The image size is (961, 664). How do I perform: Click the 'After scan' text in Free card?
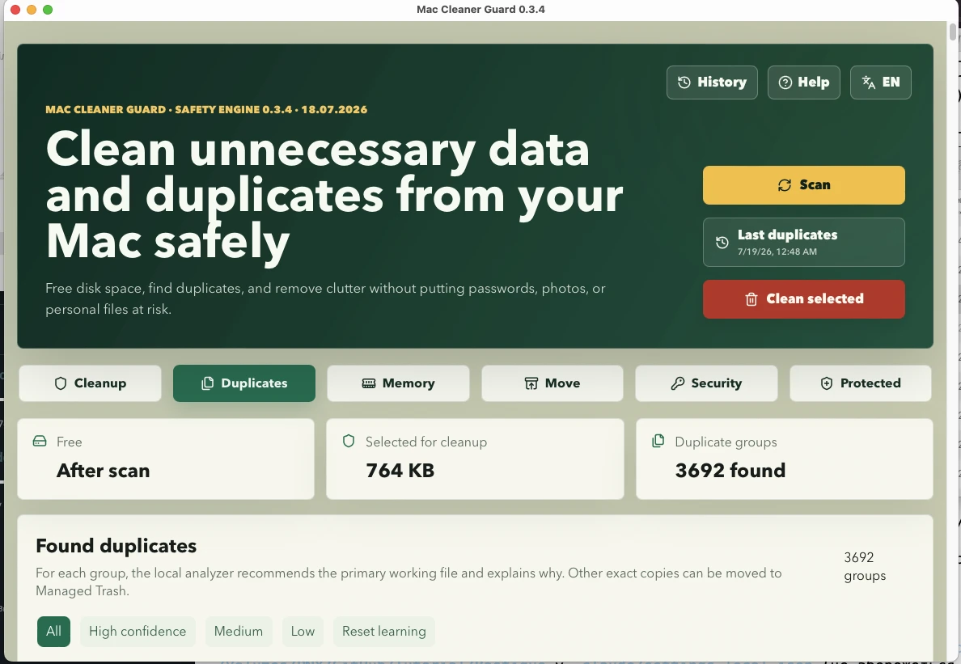103,471
